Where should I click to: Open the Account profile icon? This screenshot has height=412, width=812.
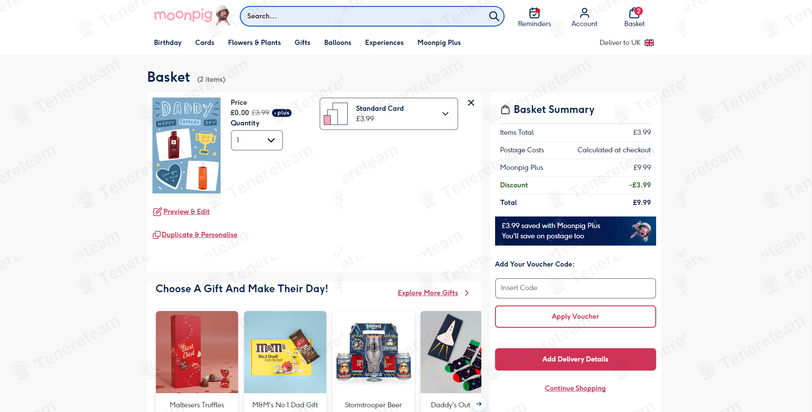coord(584,13)
